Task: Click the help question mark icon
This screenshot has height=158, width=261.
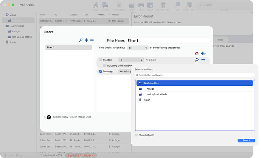Action: [49, 117]
